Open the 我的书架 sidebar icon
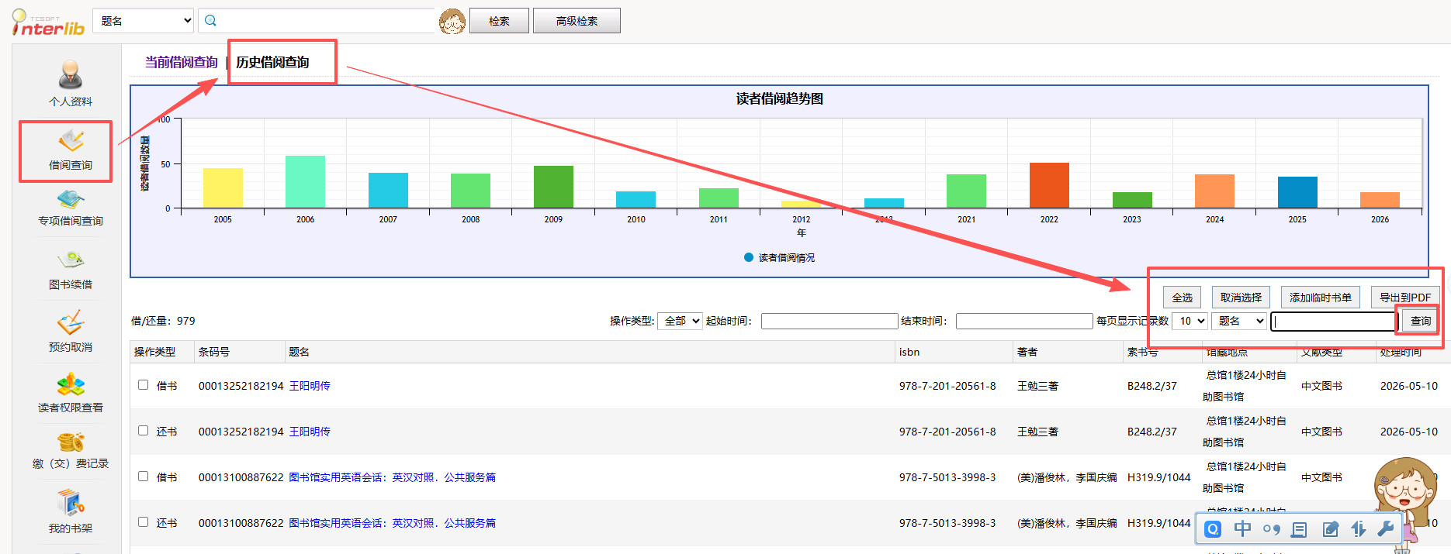1451x554 pixels. coord(71,502)
